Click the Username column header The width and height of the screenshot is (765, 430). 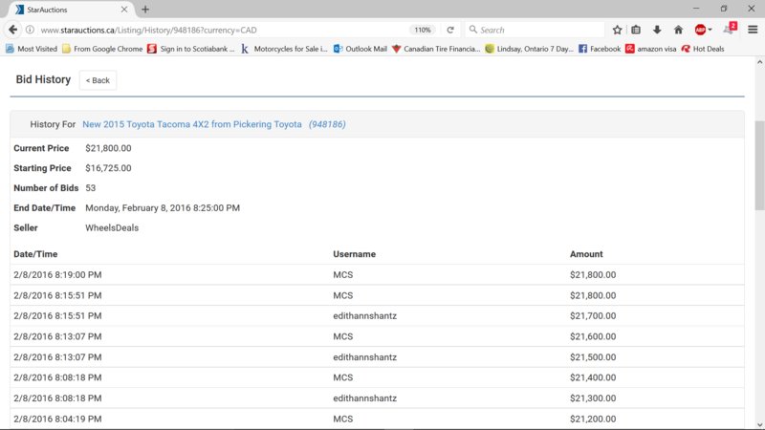(x=354, y=254)
